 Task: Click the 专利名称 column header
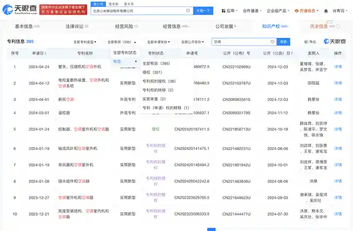[x=85, y=53]
